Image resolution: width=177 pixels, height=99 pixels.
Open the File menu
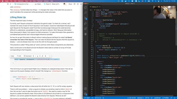pos(11,1)
